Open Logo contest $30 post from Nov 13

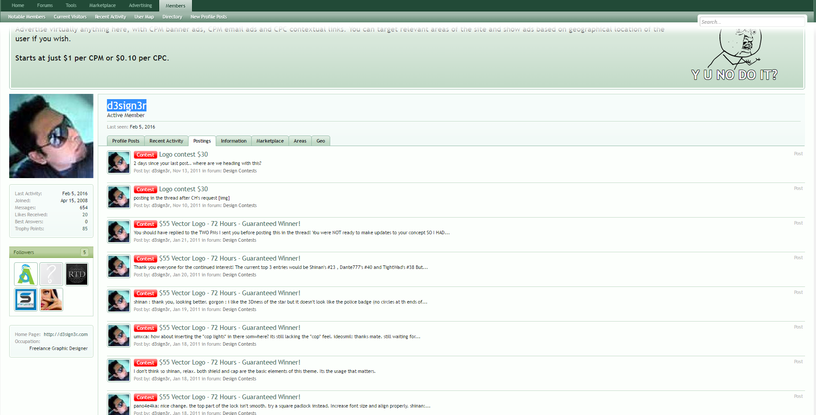[183, 154]
